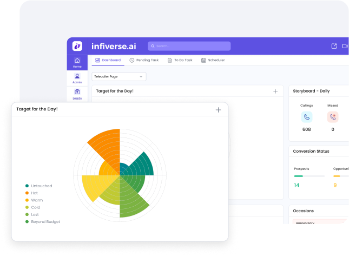This screenshot has width=349, height=256.
Task: Click the video camera icon in header
Action: click(345, 46)
